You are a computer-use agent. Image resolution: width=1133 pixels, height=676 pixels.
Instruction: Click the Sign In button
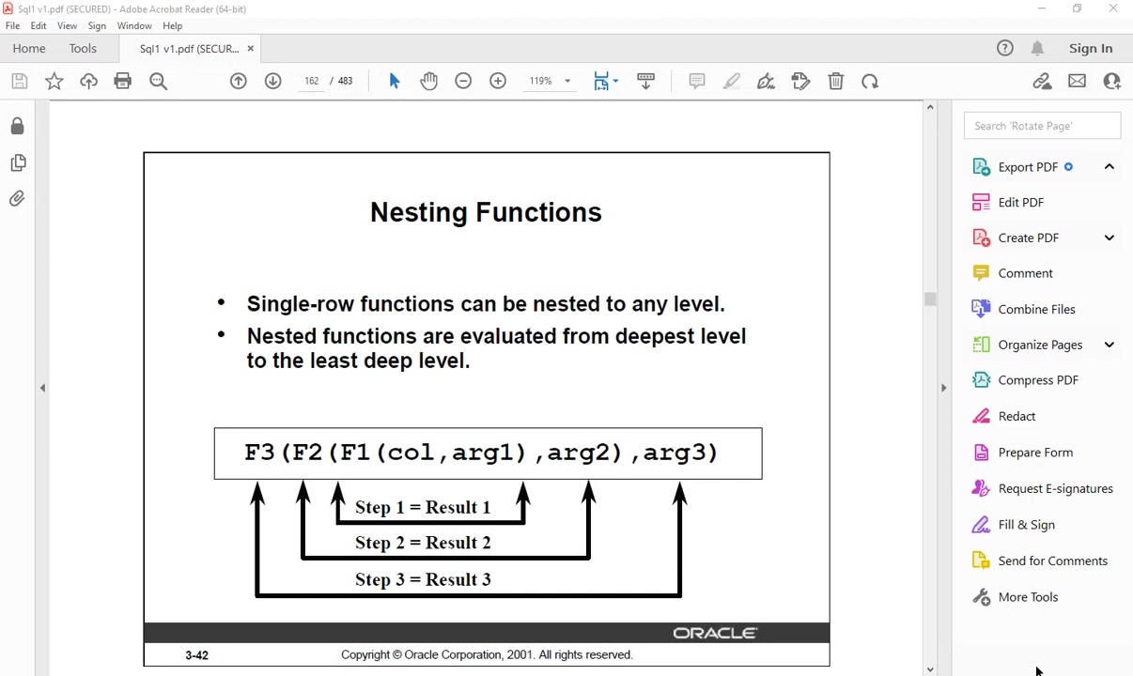tap(1091, 49)
